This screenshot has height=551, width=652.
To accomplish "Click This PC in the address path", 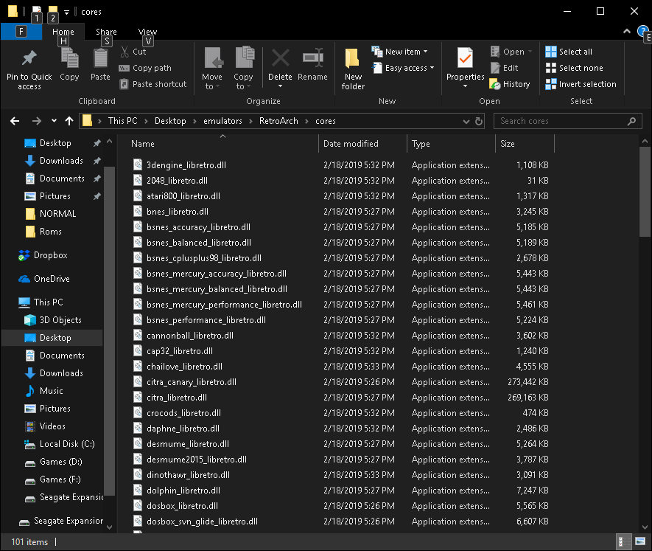I will [x=123, y=121].
